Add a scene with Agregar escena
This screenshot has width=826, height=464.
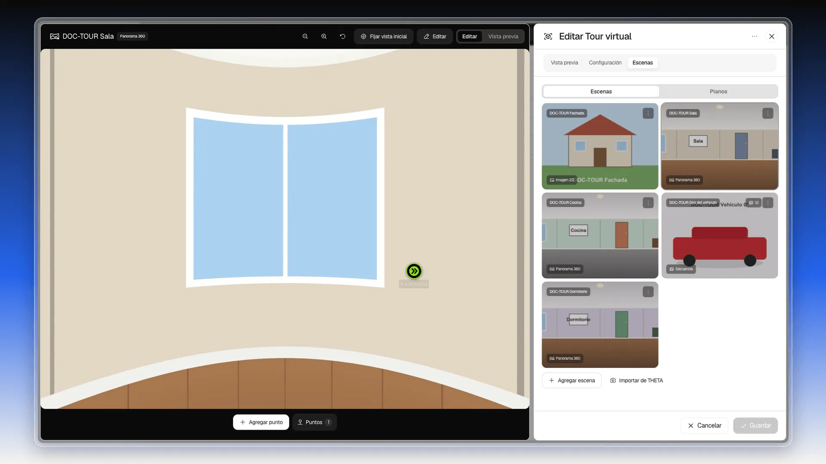(572, 381)
